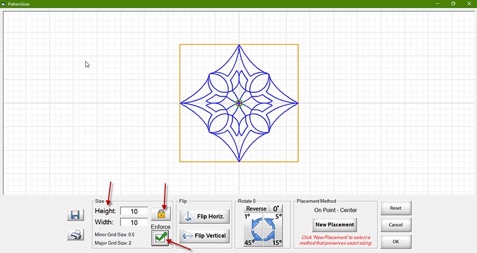Click the pattern's center point marker
The width and height of the screenshot is (477, 253).
[x=239, y=103]
